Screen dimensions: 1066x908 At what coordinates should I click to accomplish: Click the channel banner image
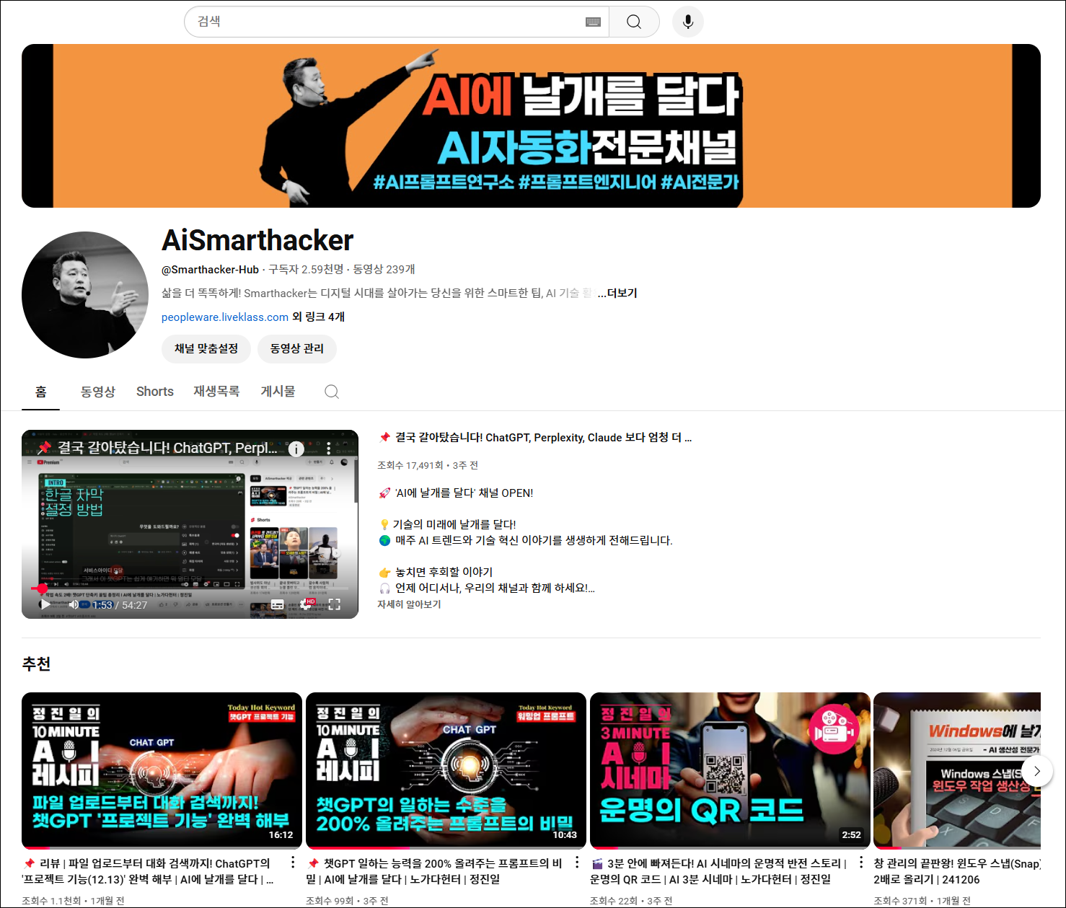[x=531, y=126]
